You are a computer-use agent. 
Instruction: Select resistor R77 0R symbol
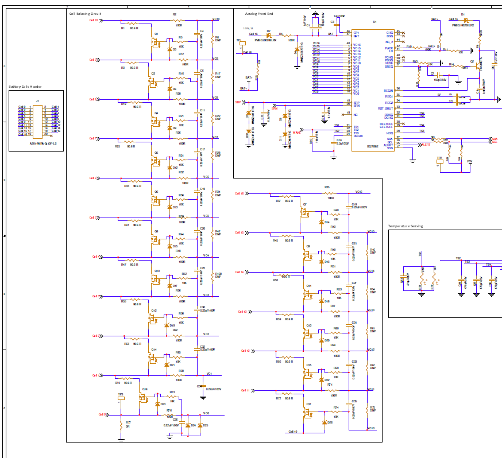121,425
